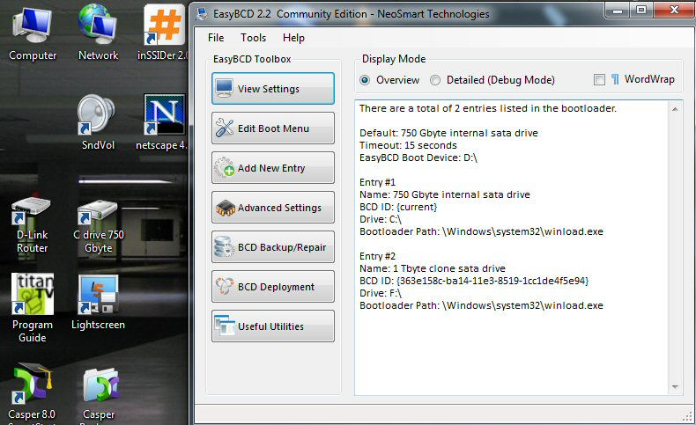The width and height of the screenshot is (696, 425).
Task: Click the window resize grip in status bar
Action: (687, 415)
